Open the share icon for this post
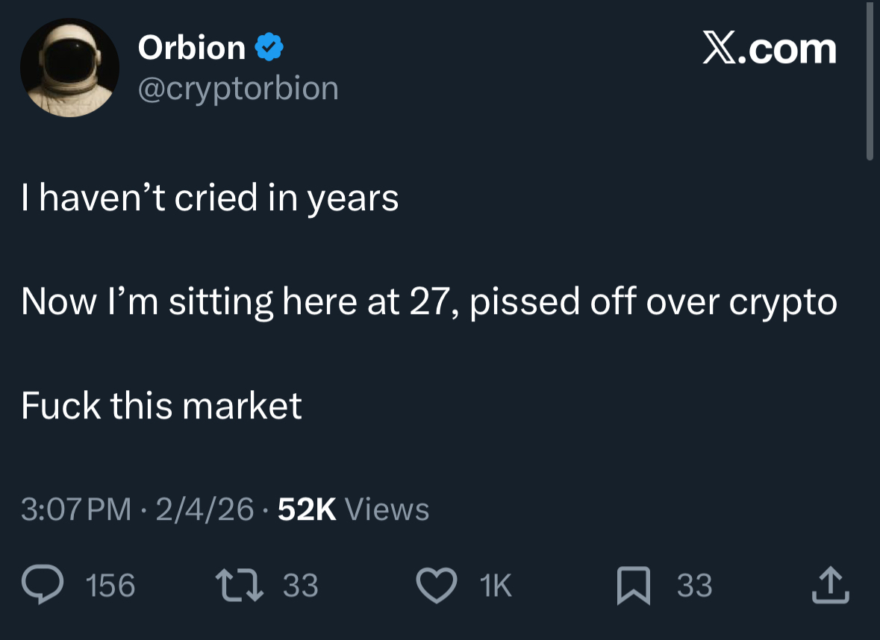Screen dimensions: 880x640 pyautogui.click(x=830, y=586)
